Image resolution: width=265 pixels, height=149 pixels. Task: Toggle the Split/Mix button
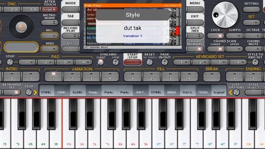[195, 36]
